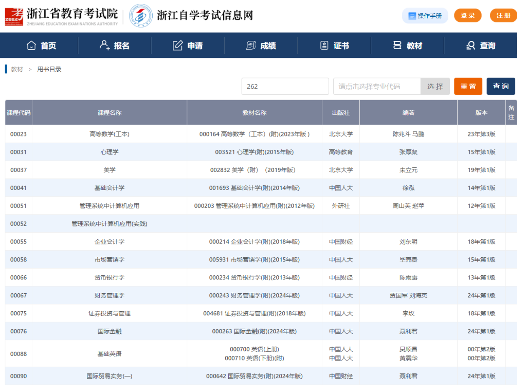Click course name 高等数学(工本)
The image size is (517, 385).
(110, 134)
